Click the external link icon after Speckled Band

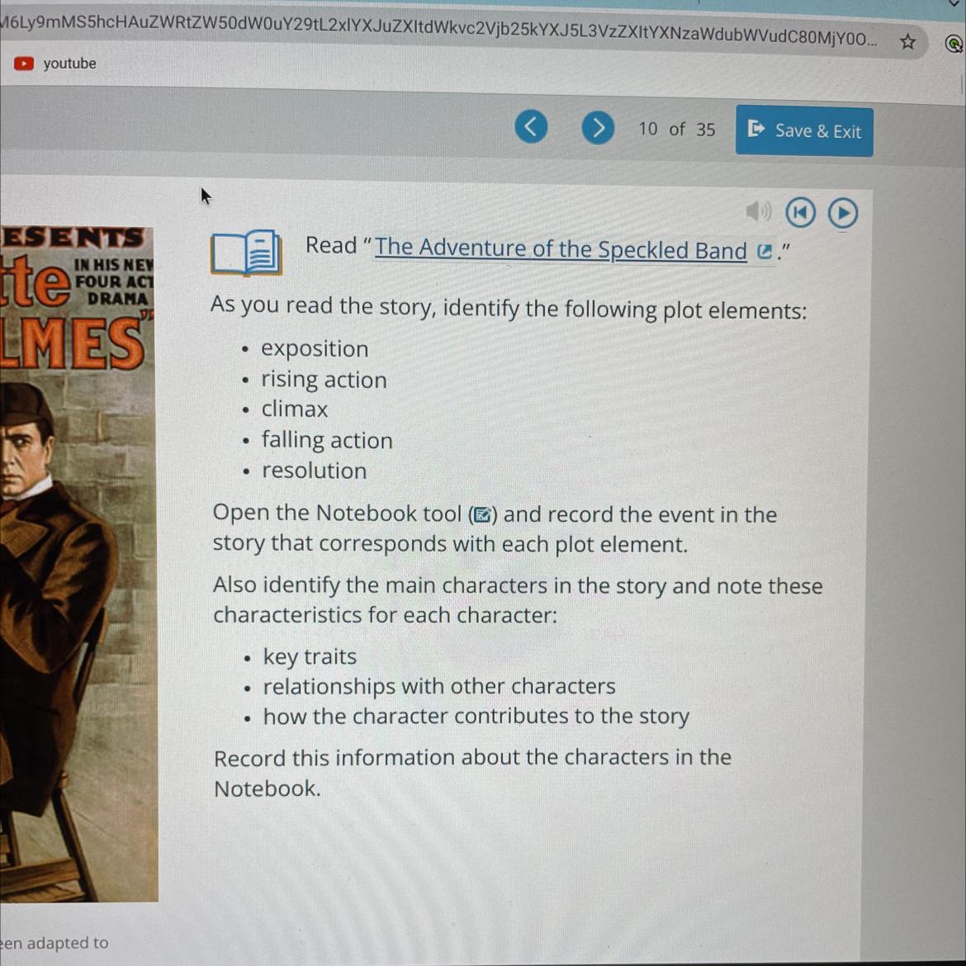(764, 252)
